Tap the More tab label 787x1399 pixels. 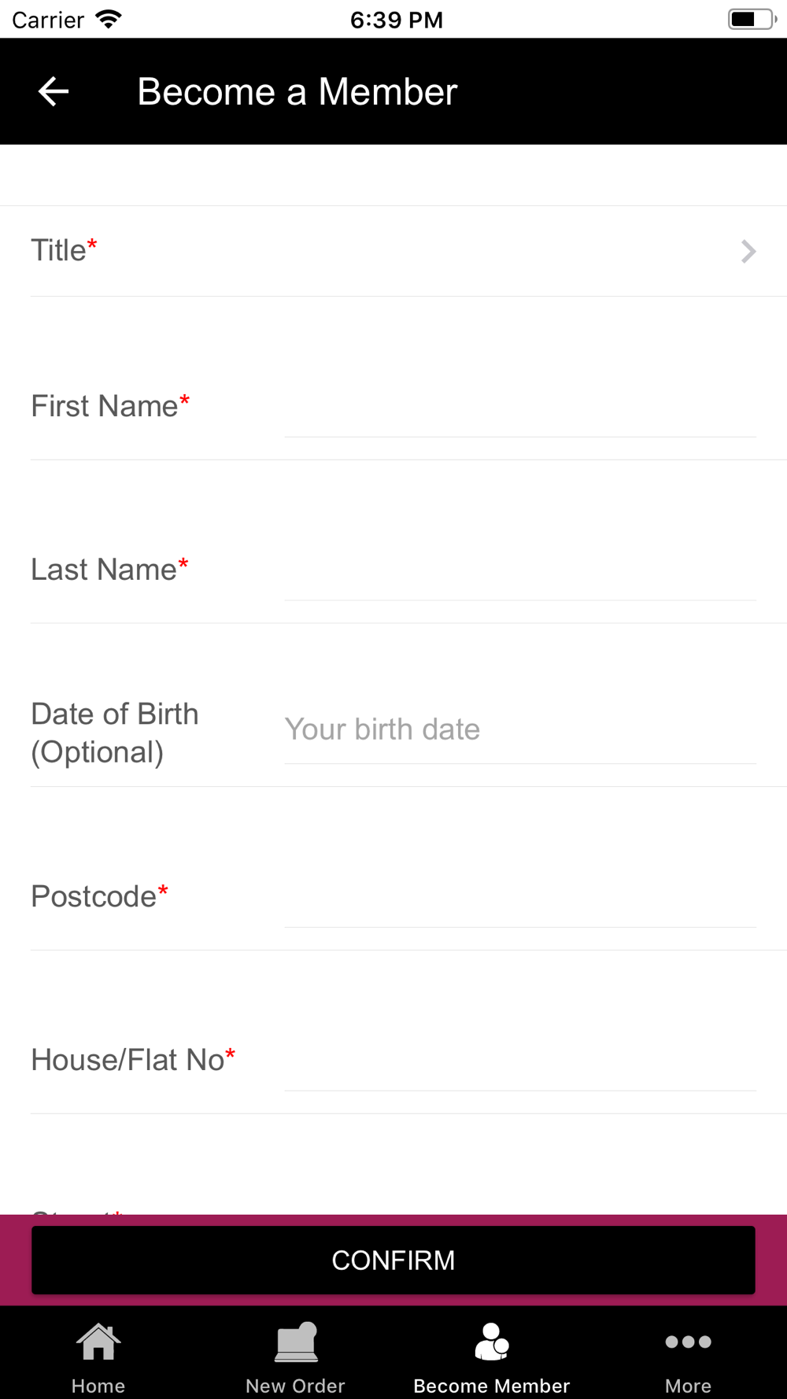tap(689, 1386)
